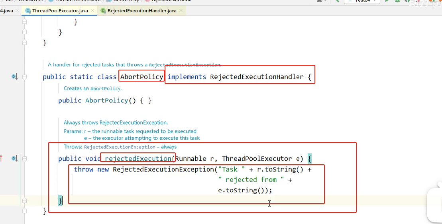
Task: Switch to the ThreadPoolExecutor.java tab
Action: coord(60,11)
